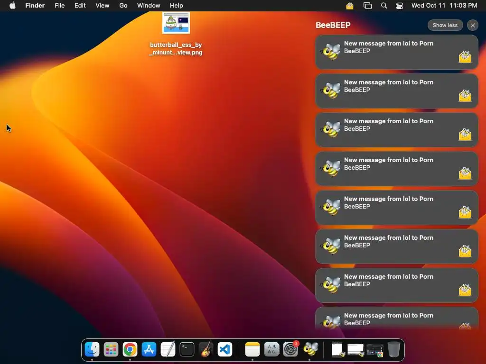Launch Terminal from the Dock
Screen dimensions: 486x364
click(x=187, y=349)
